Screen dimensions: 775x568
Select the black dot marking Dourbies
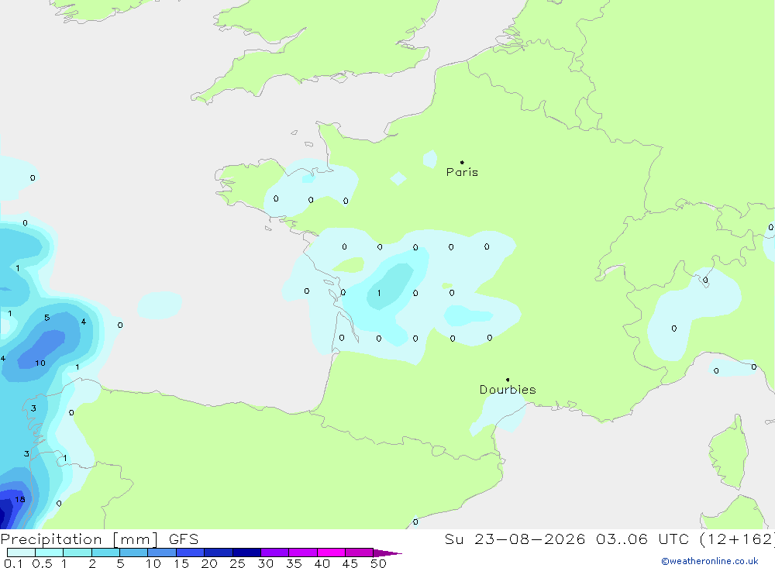508,380
